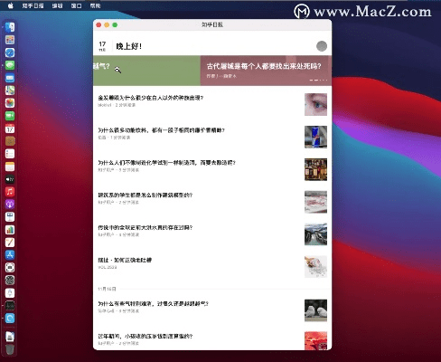Open Notes app in the Dock
Screen dimensions: 441x362
[10, 167]
